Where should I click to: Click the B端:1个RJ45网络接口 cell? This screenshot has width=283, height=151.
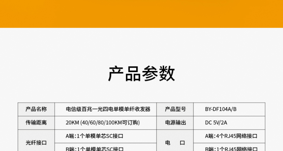click(x=231, y=149)
